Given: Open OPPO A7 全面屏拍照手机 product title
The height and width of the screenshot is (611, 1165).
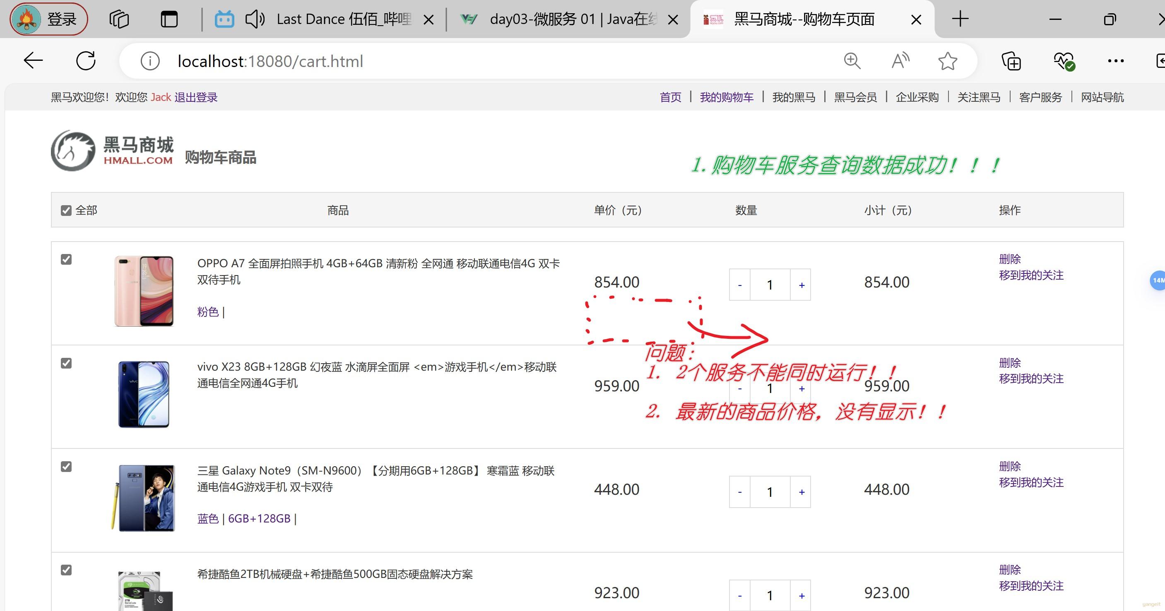Looking at the screenshot, I should pyautogui.click(x=378, y=271).
